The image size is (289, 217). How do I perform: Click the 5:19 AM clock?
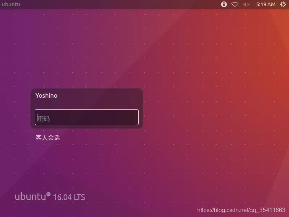tap(266, 4)
